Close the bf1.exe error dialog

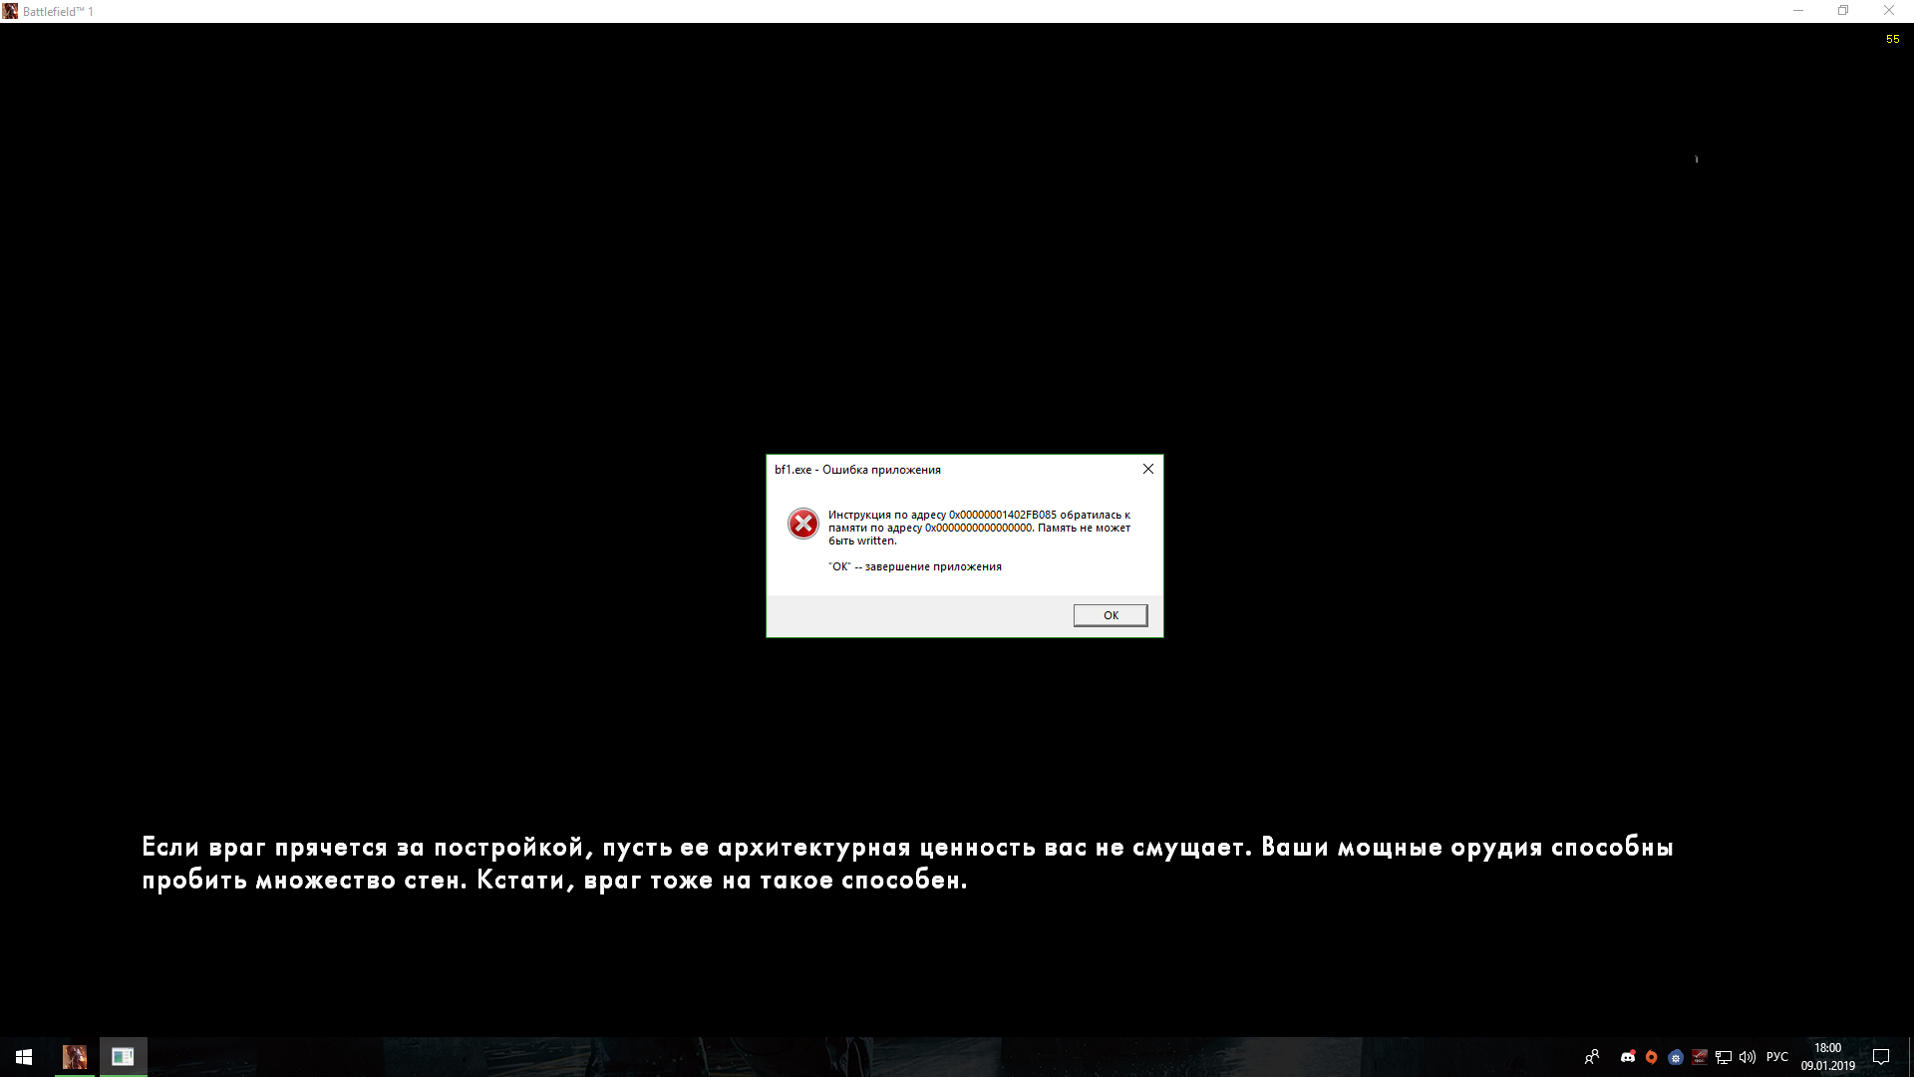pos(1147,469)
